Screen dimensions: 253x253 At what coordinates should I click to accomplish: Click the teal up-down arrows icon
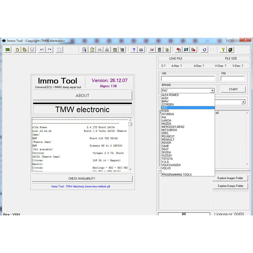(186, 49)
